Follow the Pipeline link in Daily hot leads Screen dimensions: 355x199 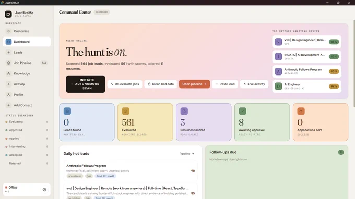pyautogui.click(x=187, y=154)
